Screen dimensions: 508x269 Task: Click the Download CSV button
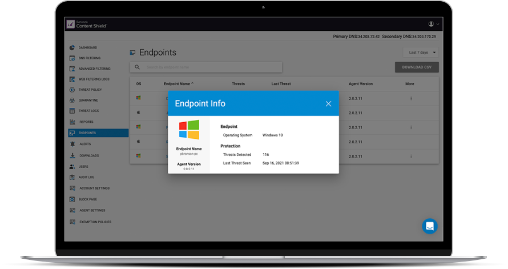(417, 67)
